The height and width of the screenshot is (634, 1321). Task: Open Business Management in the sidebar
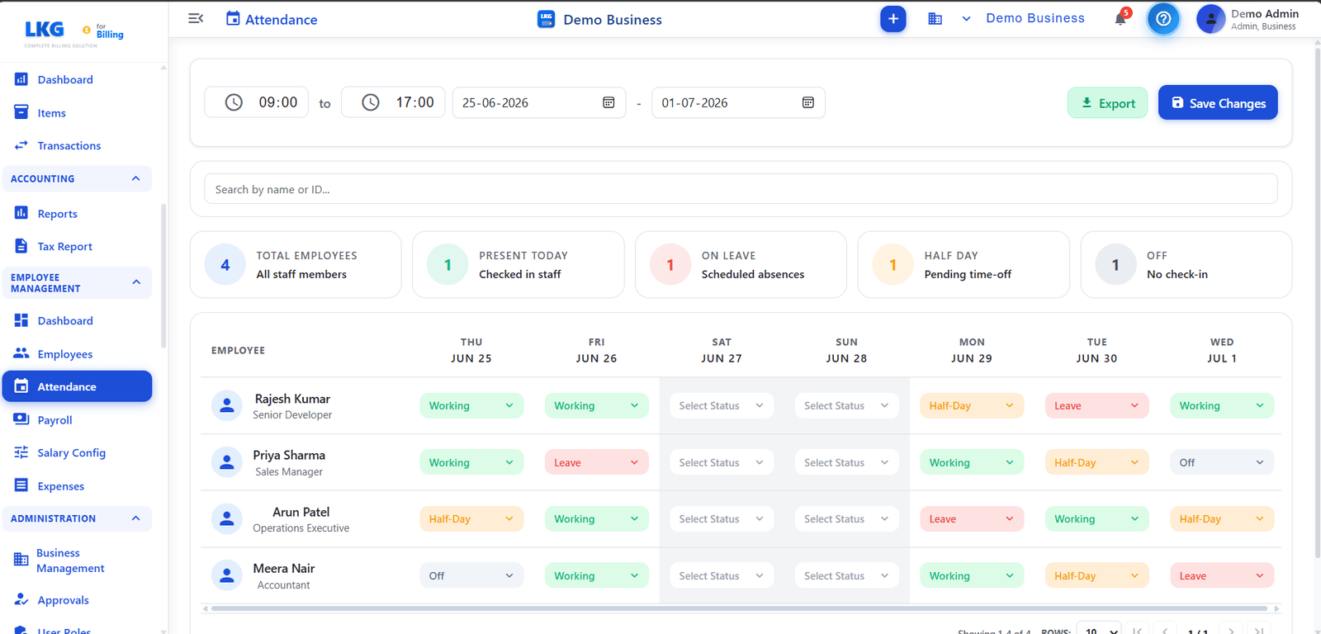[x=70, y=561]
